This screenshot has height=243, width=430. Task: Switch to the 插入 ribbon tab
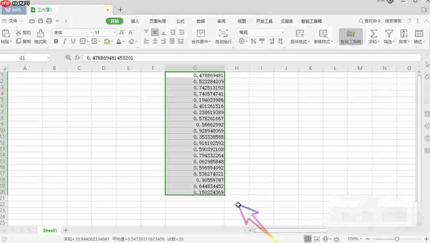(135, 21)
